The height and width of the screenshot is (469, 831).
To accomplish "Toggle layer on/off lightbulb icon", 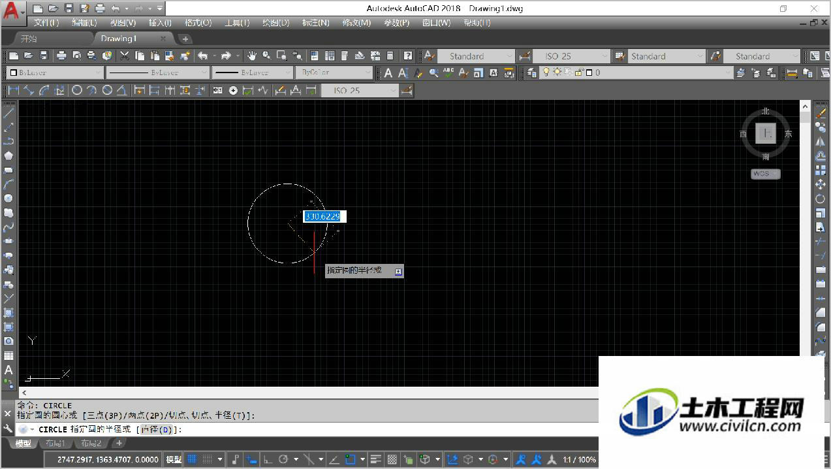I will (x=546, y=73).
